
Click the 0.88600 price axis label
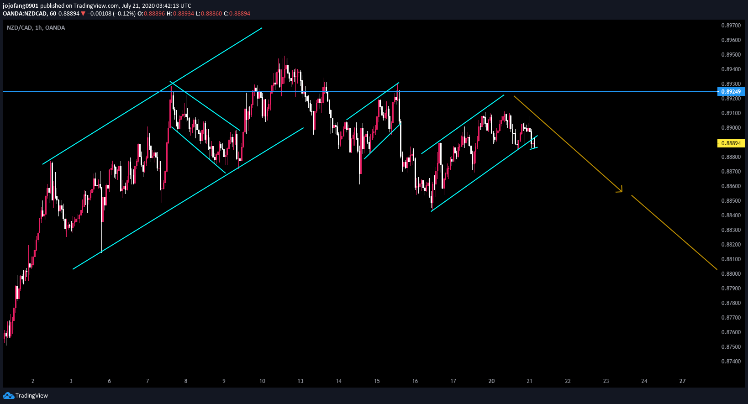(x=731, y=186)
